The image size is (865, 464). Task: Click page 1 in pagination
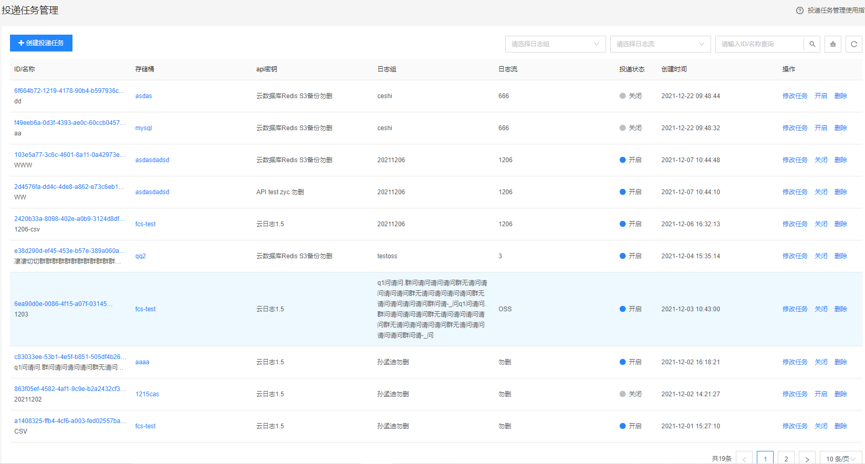pyautogui.click(x=765, y=459)
